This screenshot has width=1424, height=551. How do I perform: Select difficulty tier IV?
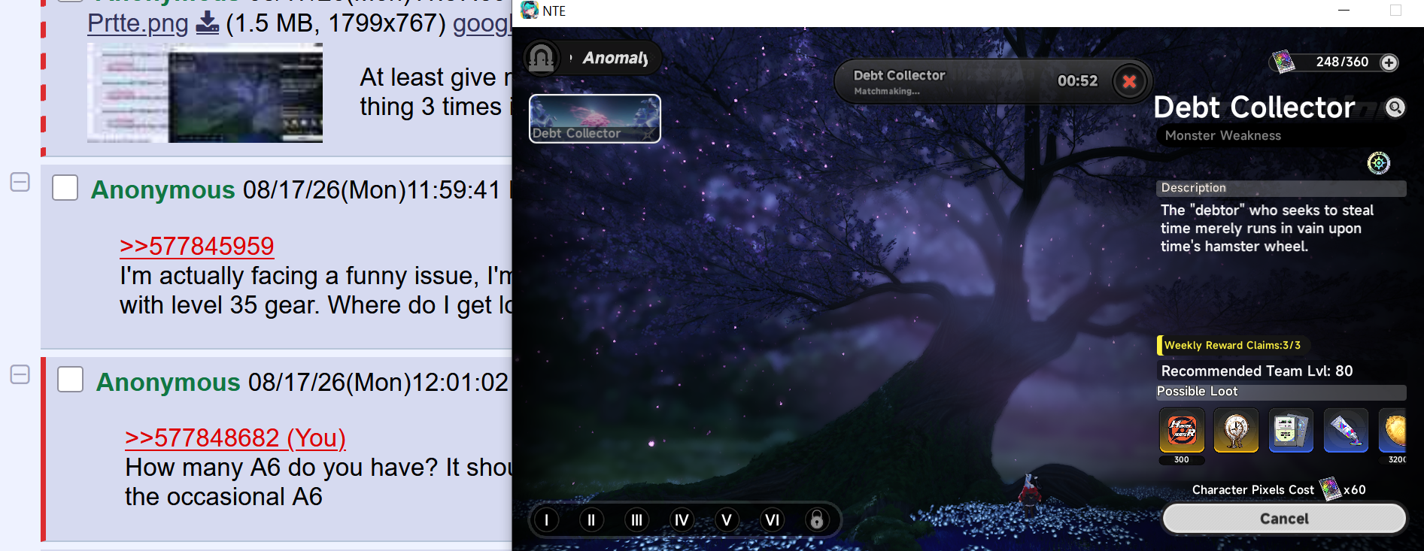(682, 519)
